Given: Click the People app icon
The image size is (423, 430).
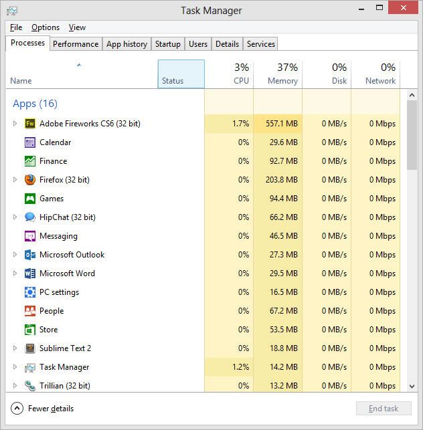Looking at the screenshot, I should pos(30,311).
